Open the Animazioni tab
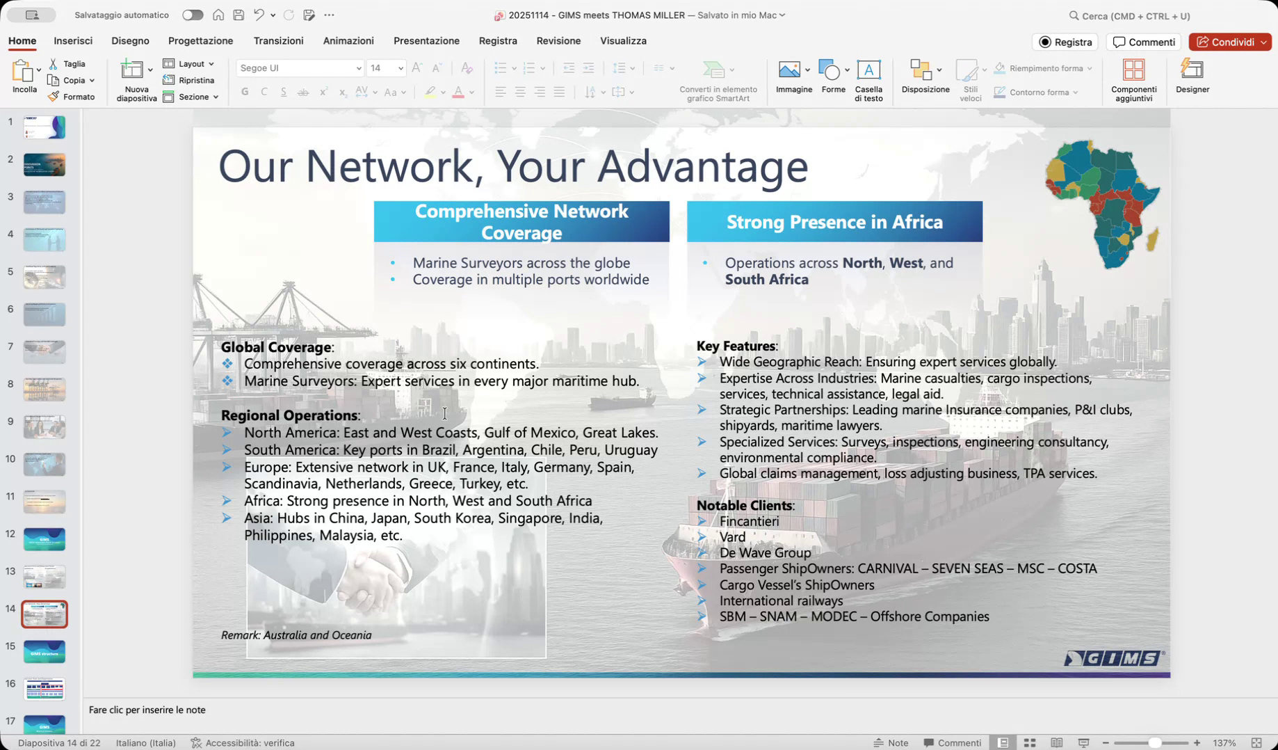 click(x=348, y=41)
